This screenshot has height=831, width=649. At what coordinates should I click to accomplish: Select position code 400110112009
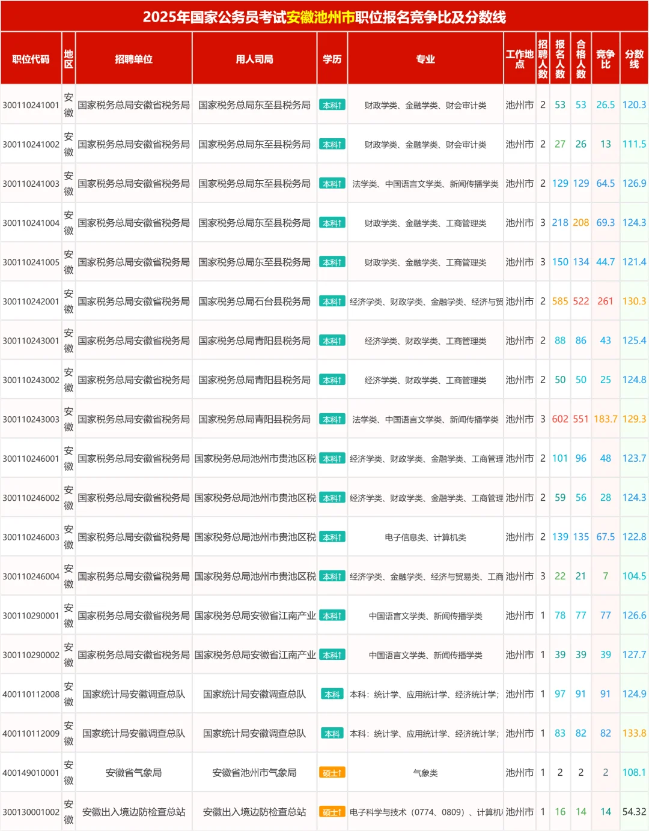(31, 733)
